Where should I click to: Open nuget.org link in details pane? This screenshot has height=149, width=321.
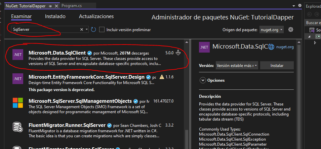[285, 47]
